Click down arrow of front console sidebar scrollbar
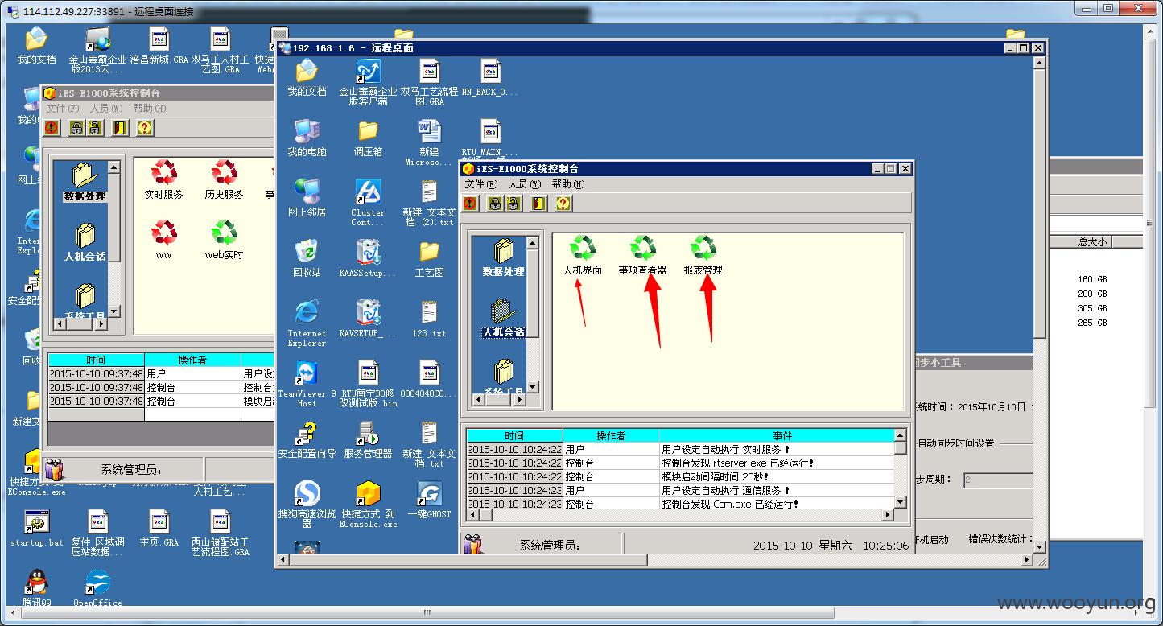Viewport: 1163px width, 626px height. pos(534,389)
